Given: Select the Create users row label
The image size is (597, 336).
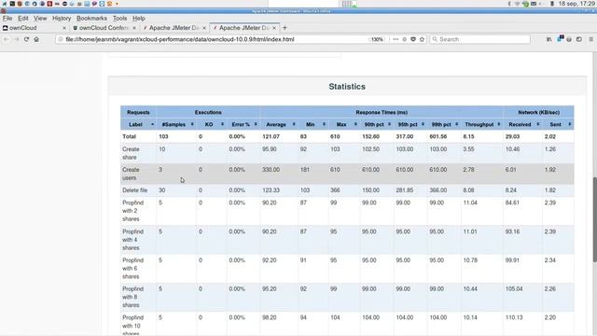Looking at the screenshot, I should pos(131,174).
